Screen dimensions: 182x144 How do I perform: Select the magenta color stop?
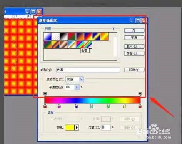59,106
